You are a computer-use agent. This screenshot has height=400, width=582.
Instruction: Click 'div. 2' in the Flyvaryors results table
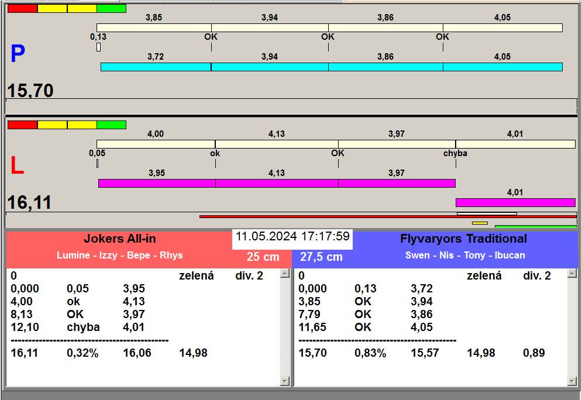point(537,275)
